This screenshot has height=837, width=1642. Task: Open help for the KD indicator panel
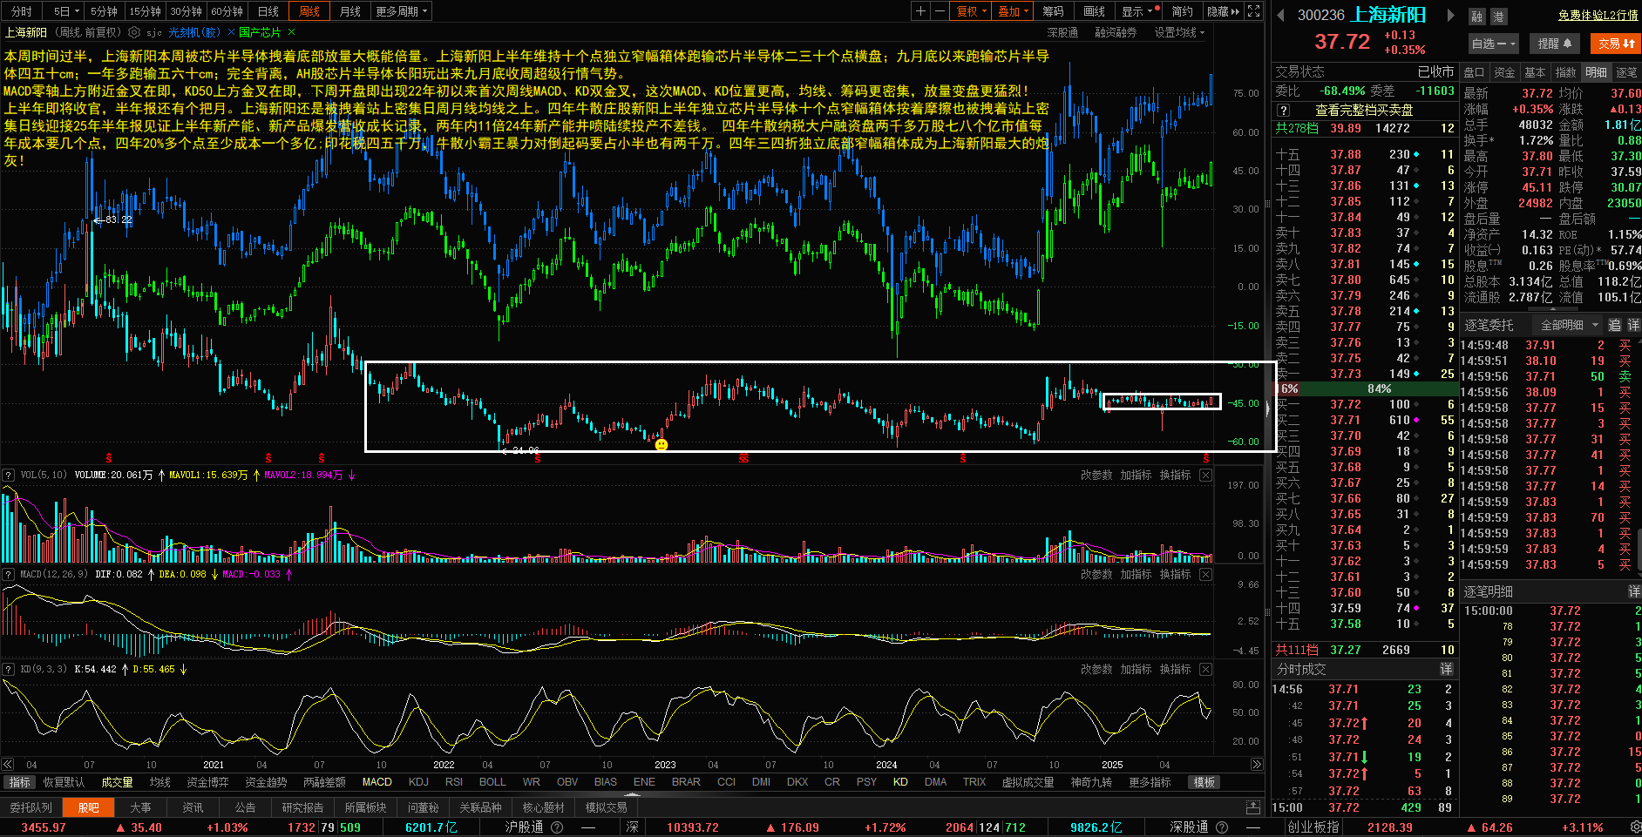(x=8, y=669)
